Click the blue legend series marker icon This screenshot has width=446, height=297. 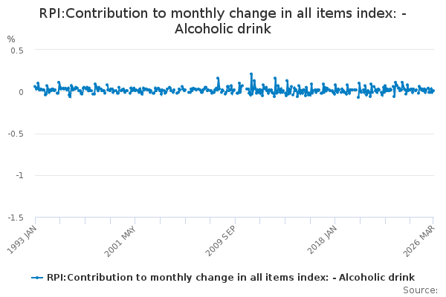38,278
